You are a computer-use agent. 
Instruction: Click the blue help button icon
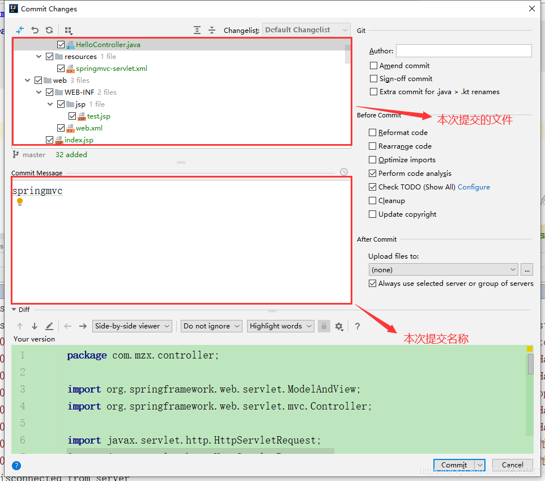coord(16,466)
